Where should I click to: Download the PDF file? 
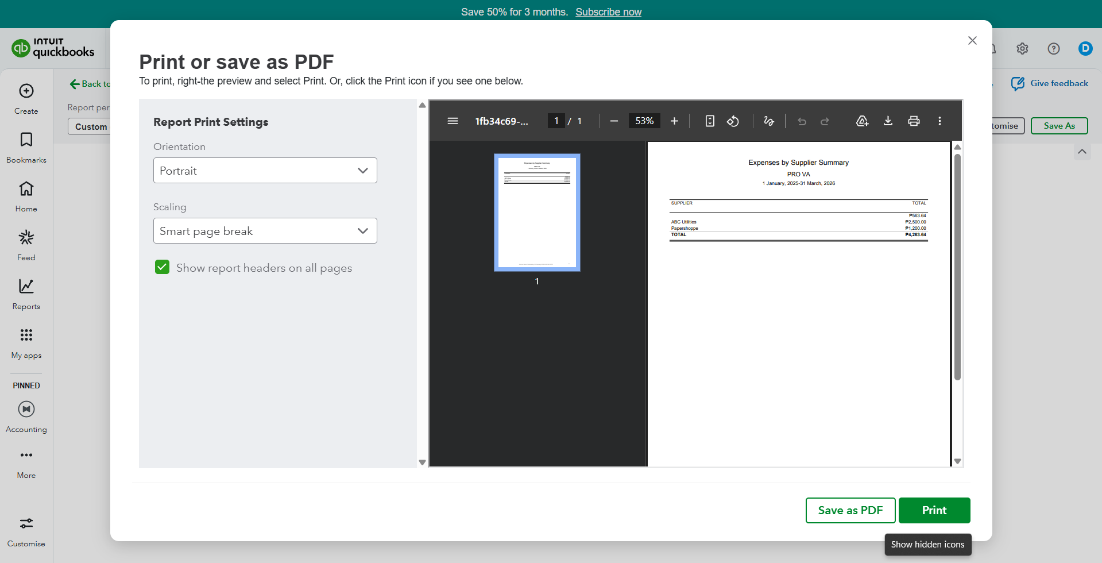click(888, 121)
